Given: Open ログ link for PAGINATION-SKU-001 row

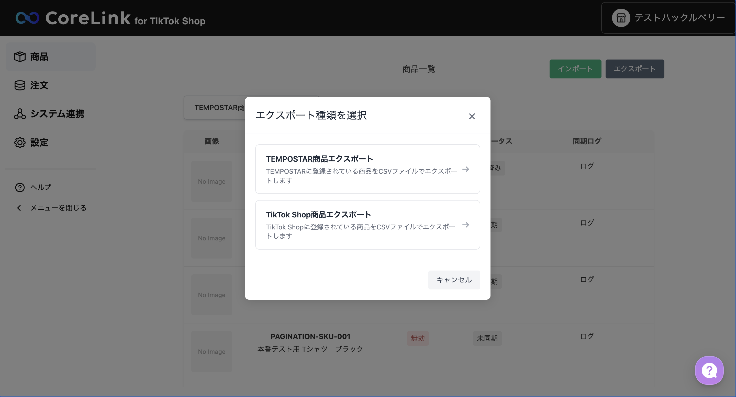Looking at the screenshot, I should [x=587, y=336].
